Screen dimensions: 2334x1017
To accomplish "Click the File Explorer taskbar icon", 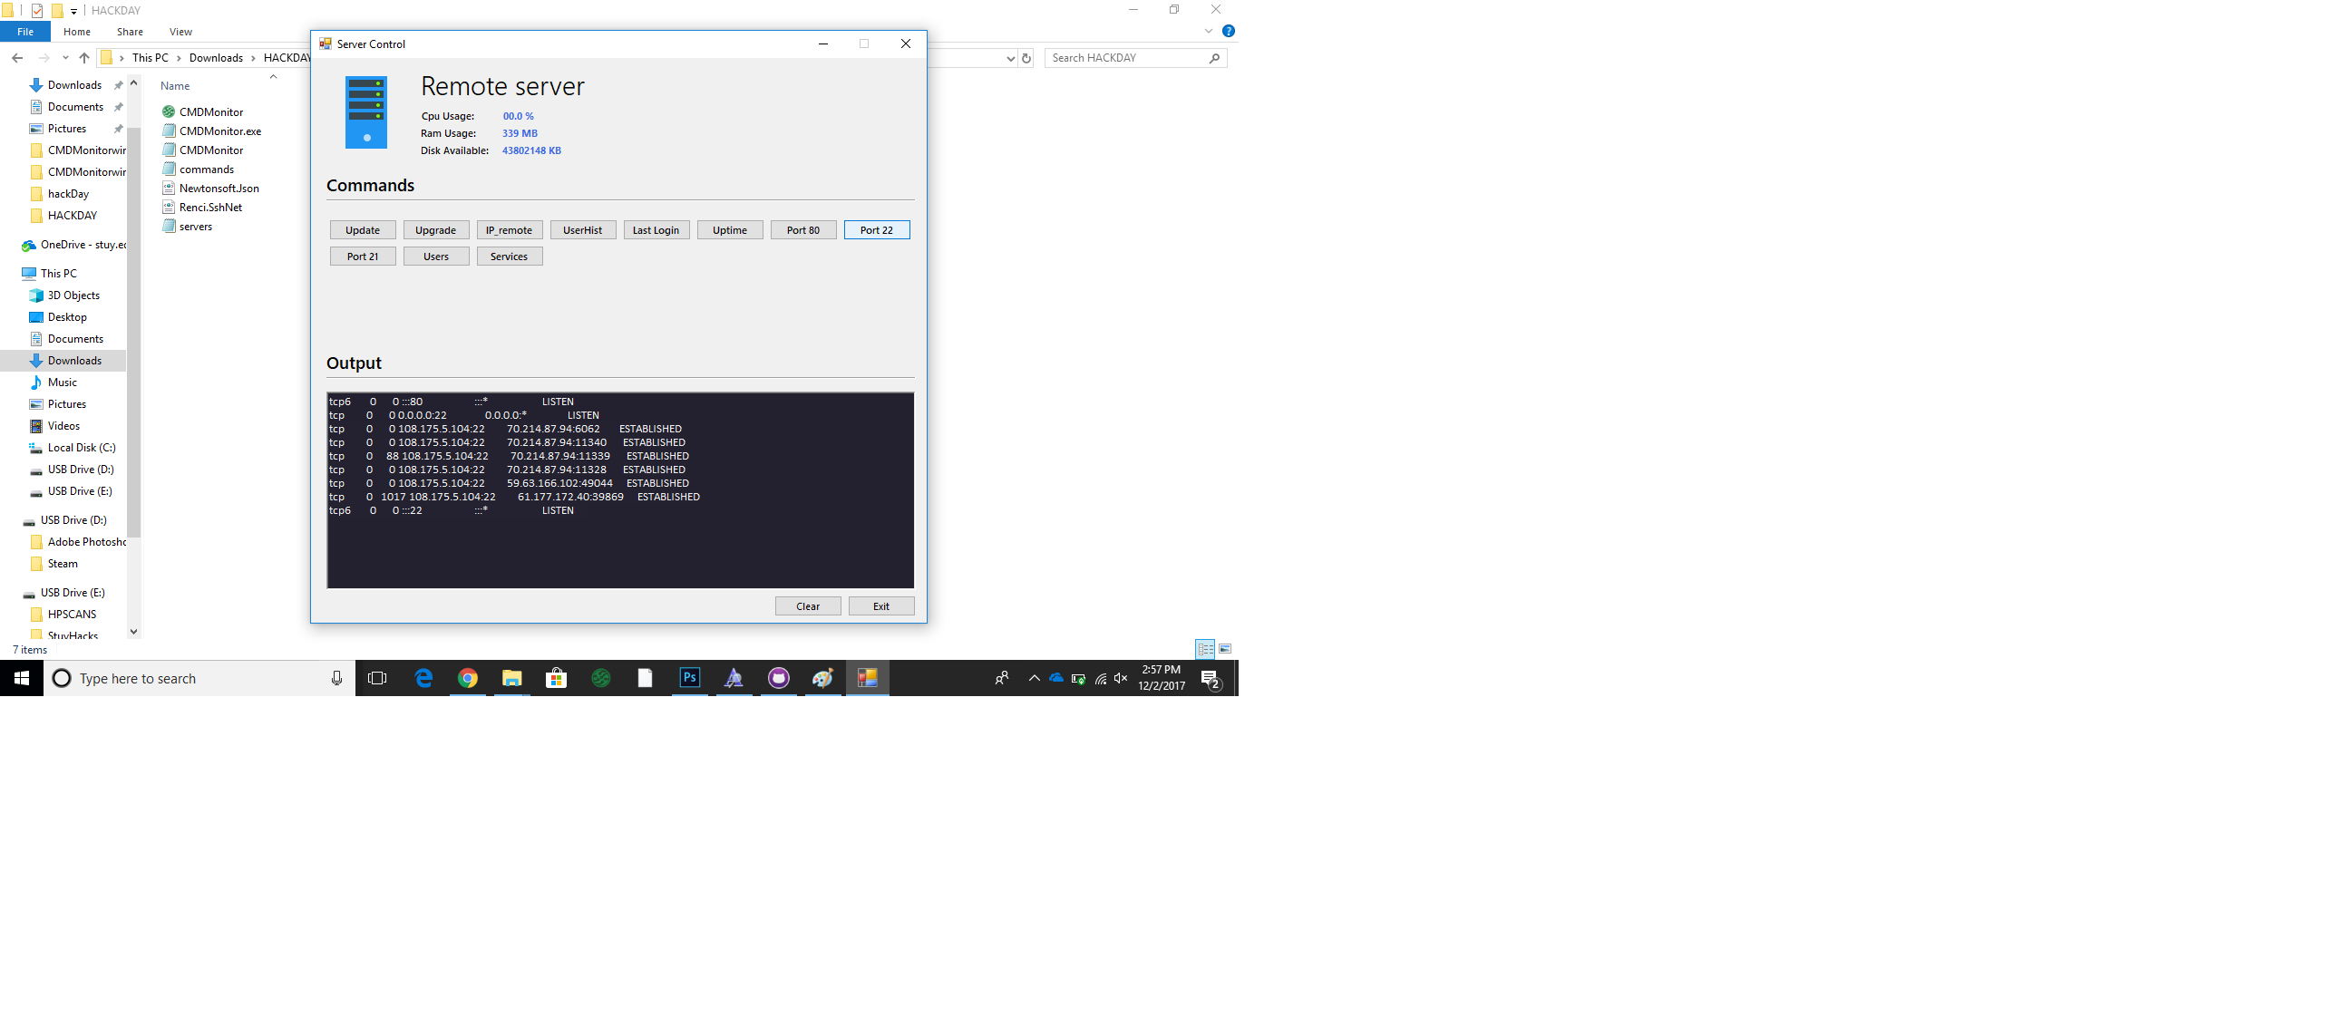I will click(x=512, y=678).
